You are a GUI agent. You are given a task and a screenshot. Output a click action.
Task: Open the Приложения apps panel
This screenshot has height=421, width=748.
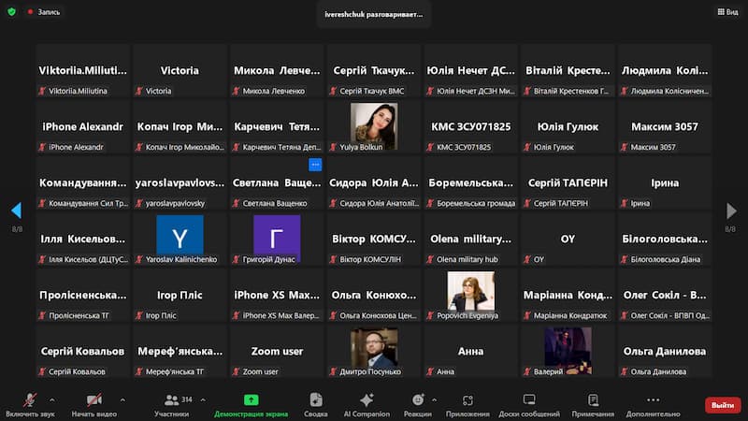click(x=467, y=403)
